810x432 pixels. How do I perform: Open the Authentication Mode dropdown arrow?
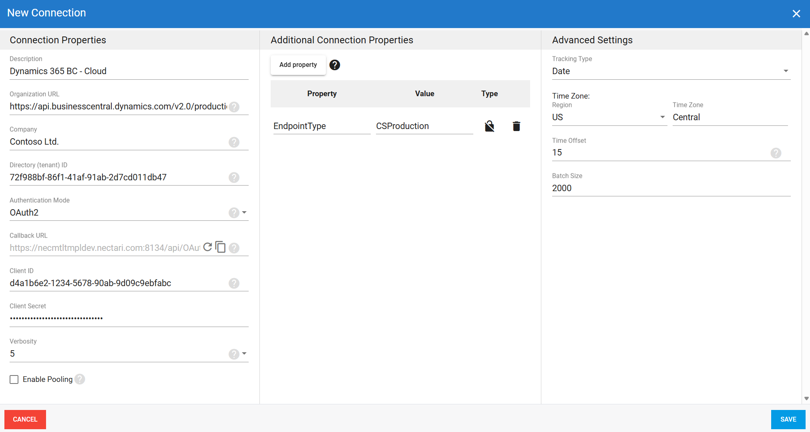(x=244, y=212)
